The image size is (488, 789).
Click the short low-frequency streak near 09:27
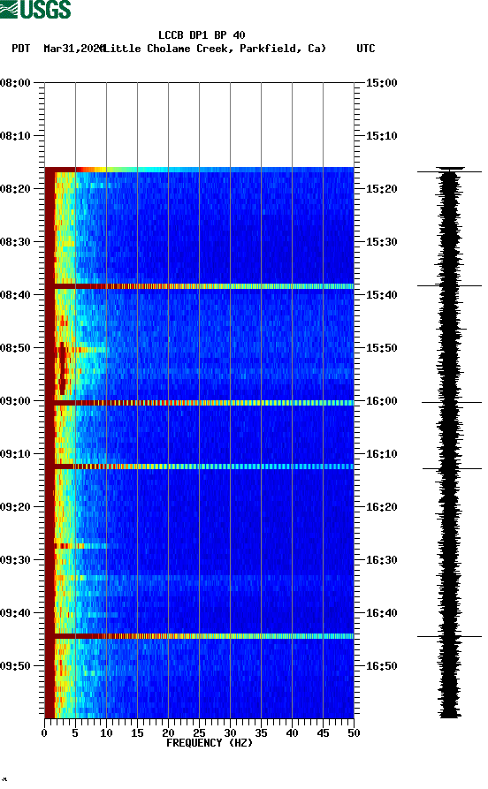tap(80, 546)
